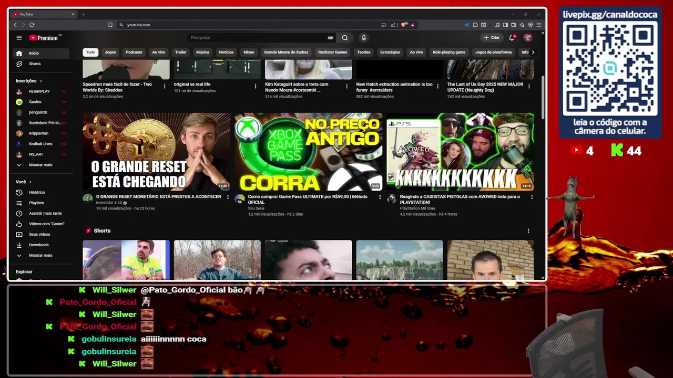Open the share page icon in address bar

(393, 25)
